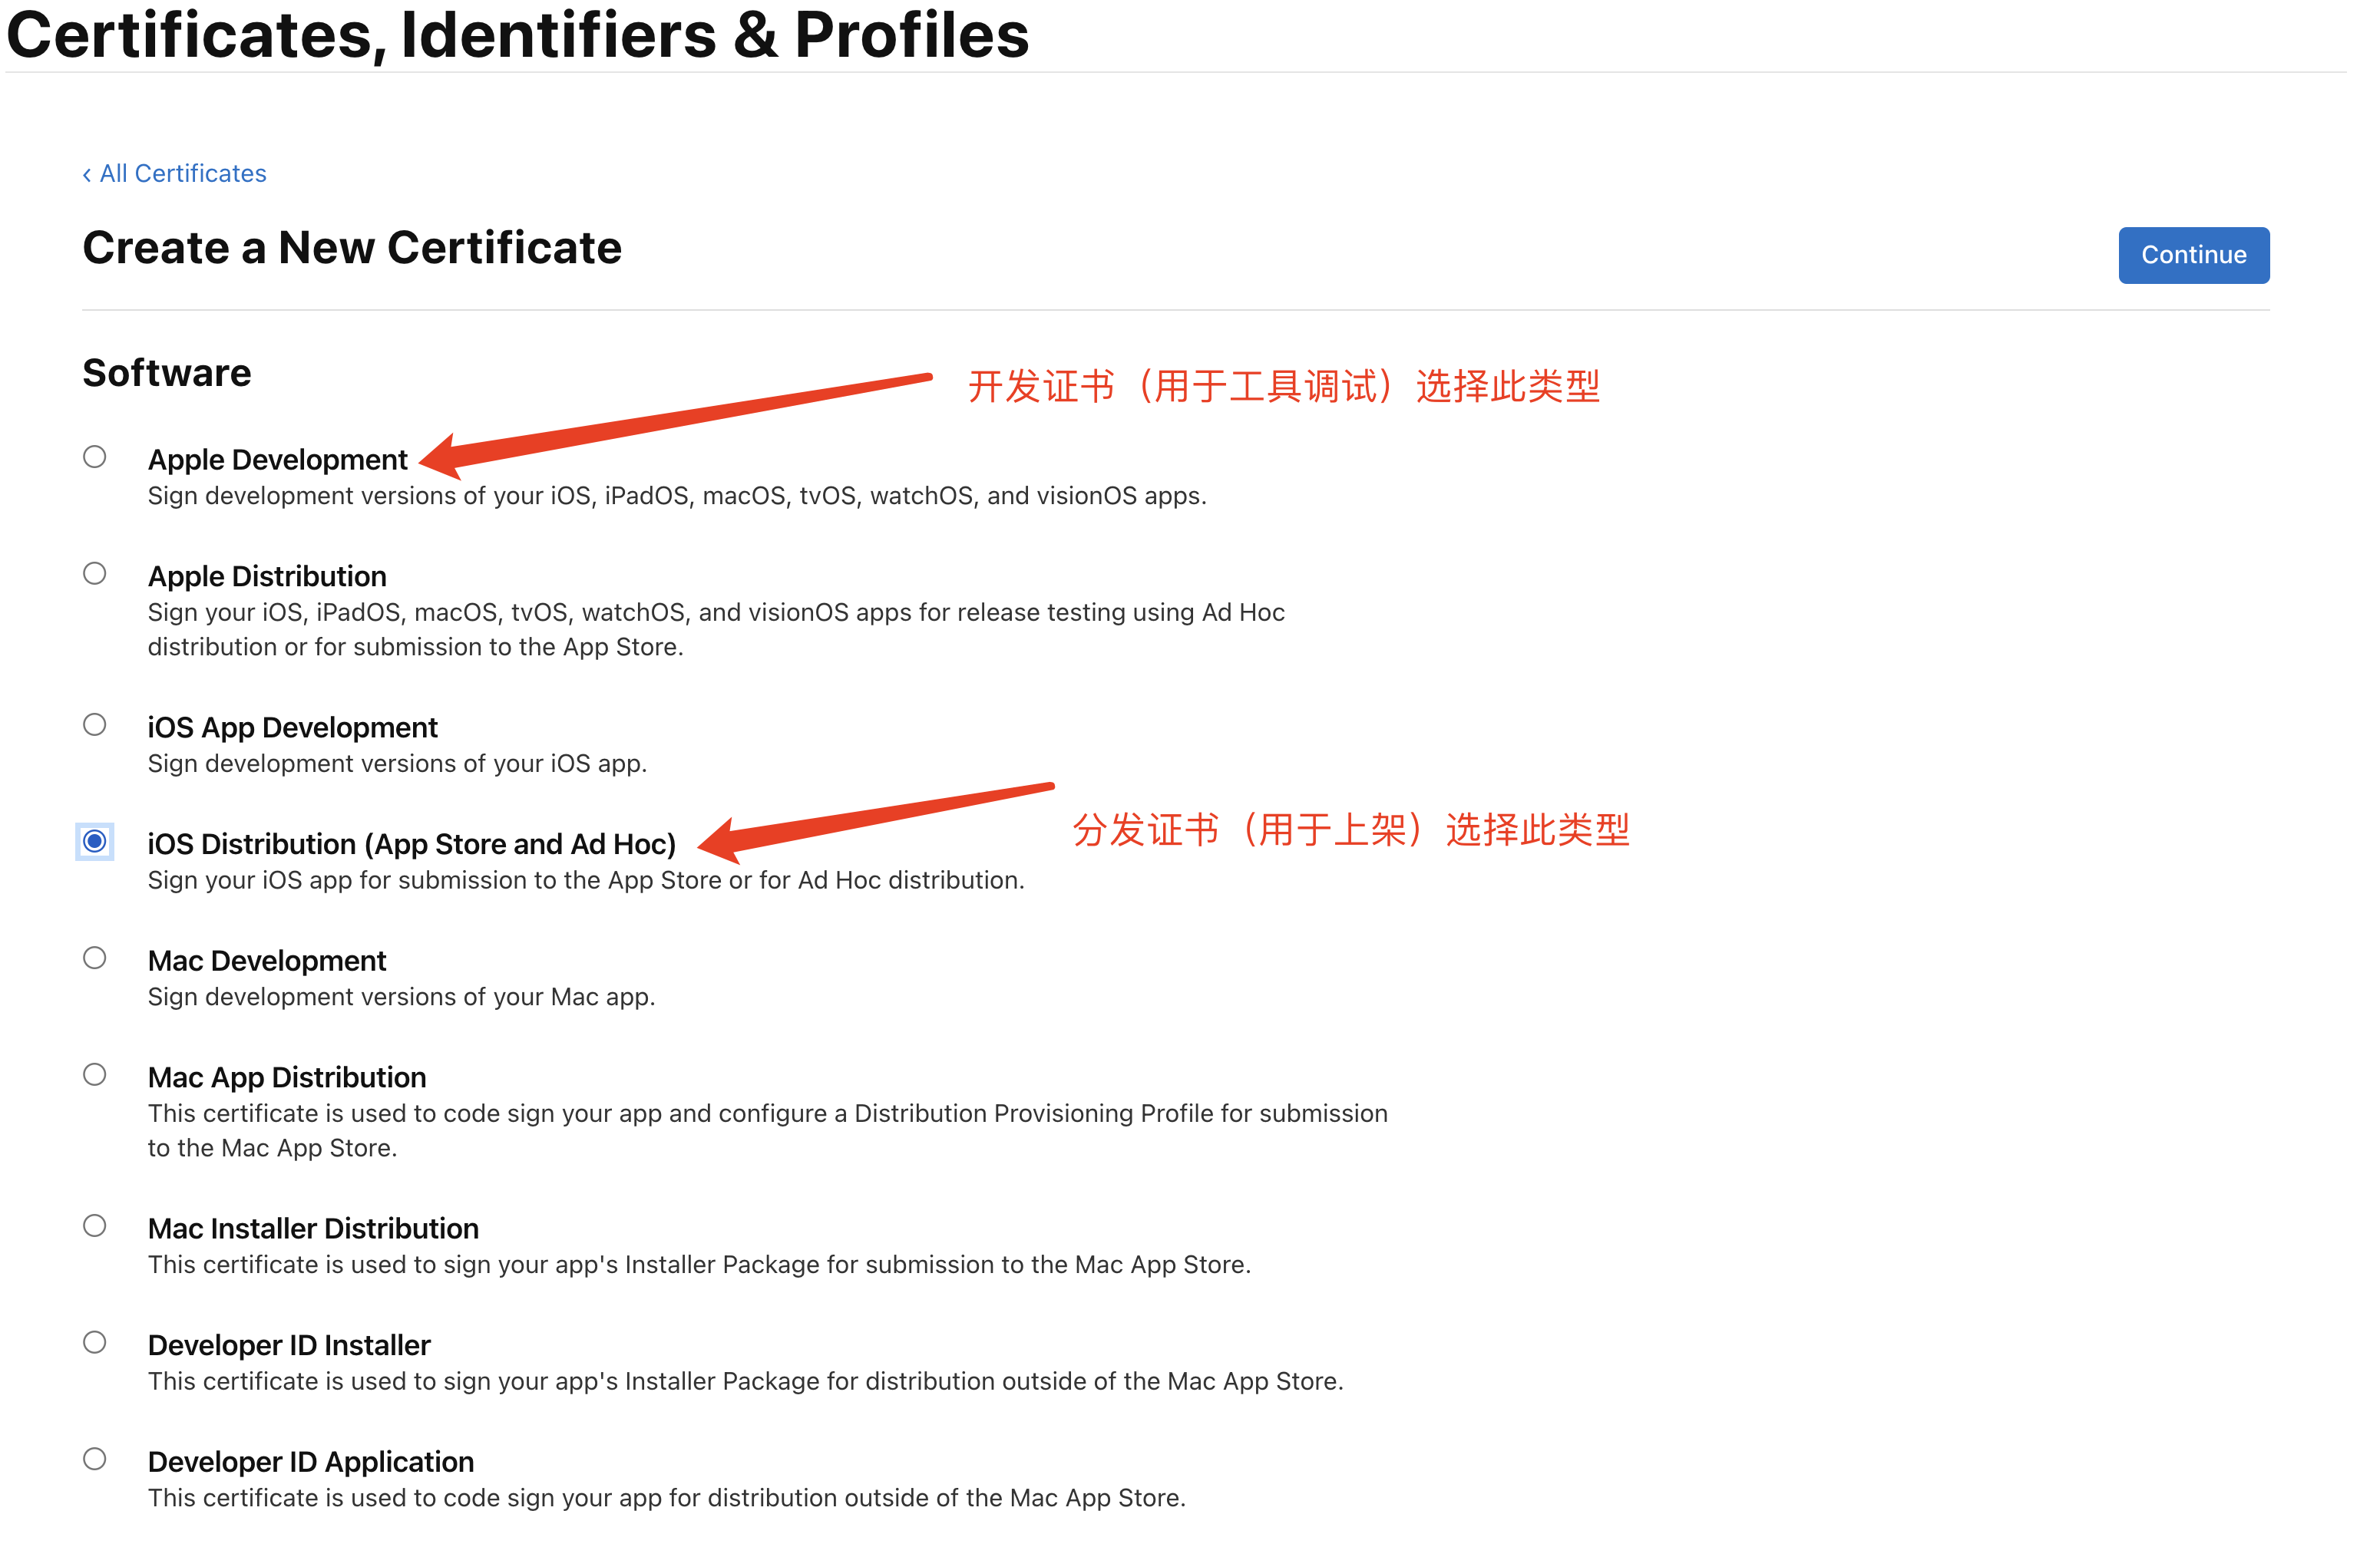
Task: Select the Apple Distribution radio button
Action: coord(95,574)
